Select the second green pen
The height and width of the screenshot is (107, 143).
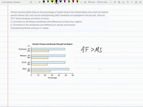pyautogui.click(x=69, y=2)
